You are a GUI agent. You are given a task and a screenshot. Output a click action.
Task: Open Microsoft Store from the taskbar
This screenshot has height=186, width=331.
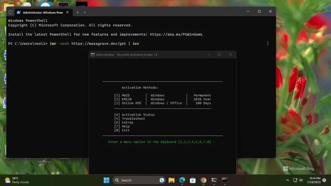click(192, 180)
